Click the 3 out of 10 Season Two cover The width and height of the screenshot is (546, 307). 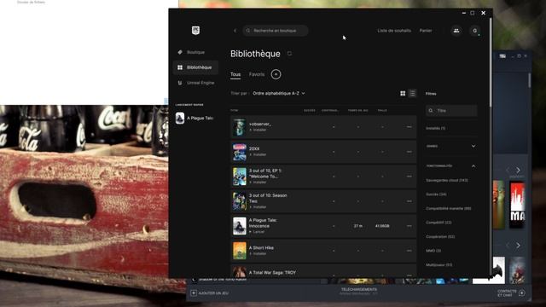tap(240, 201)
